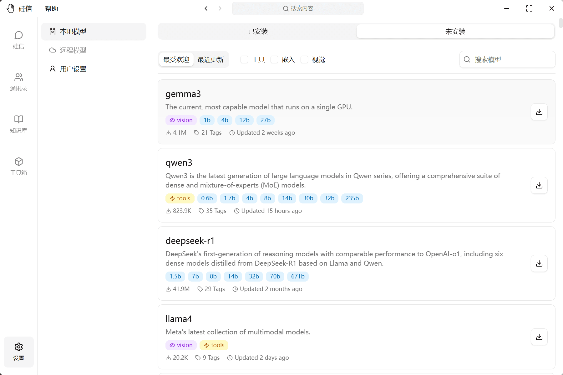Sort by 最近更新
Viewport: 563px width, 375px height.
[x=211, y=59]
